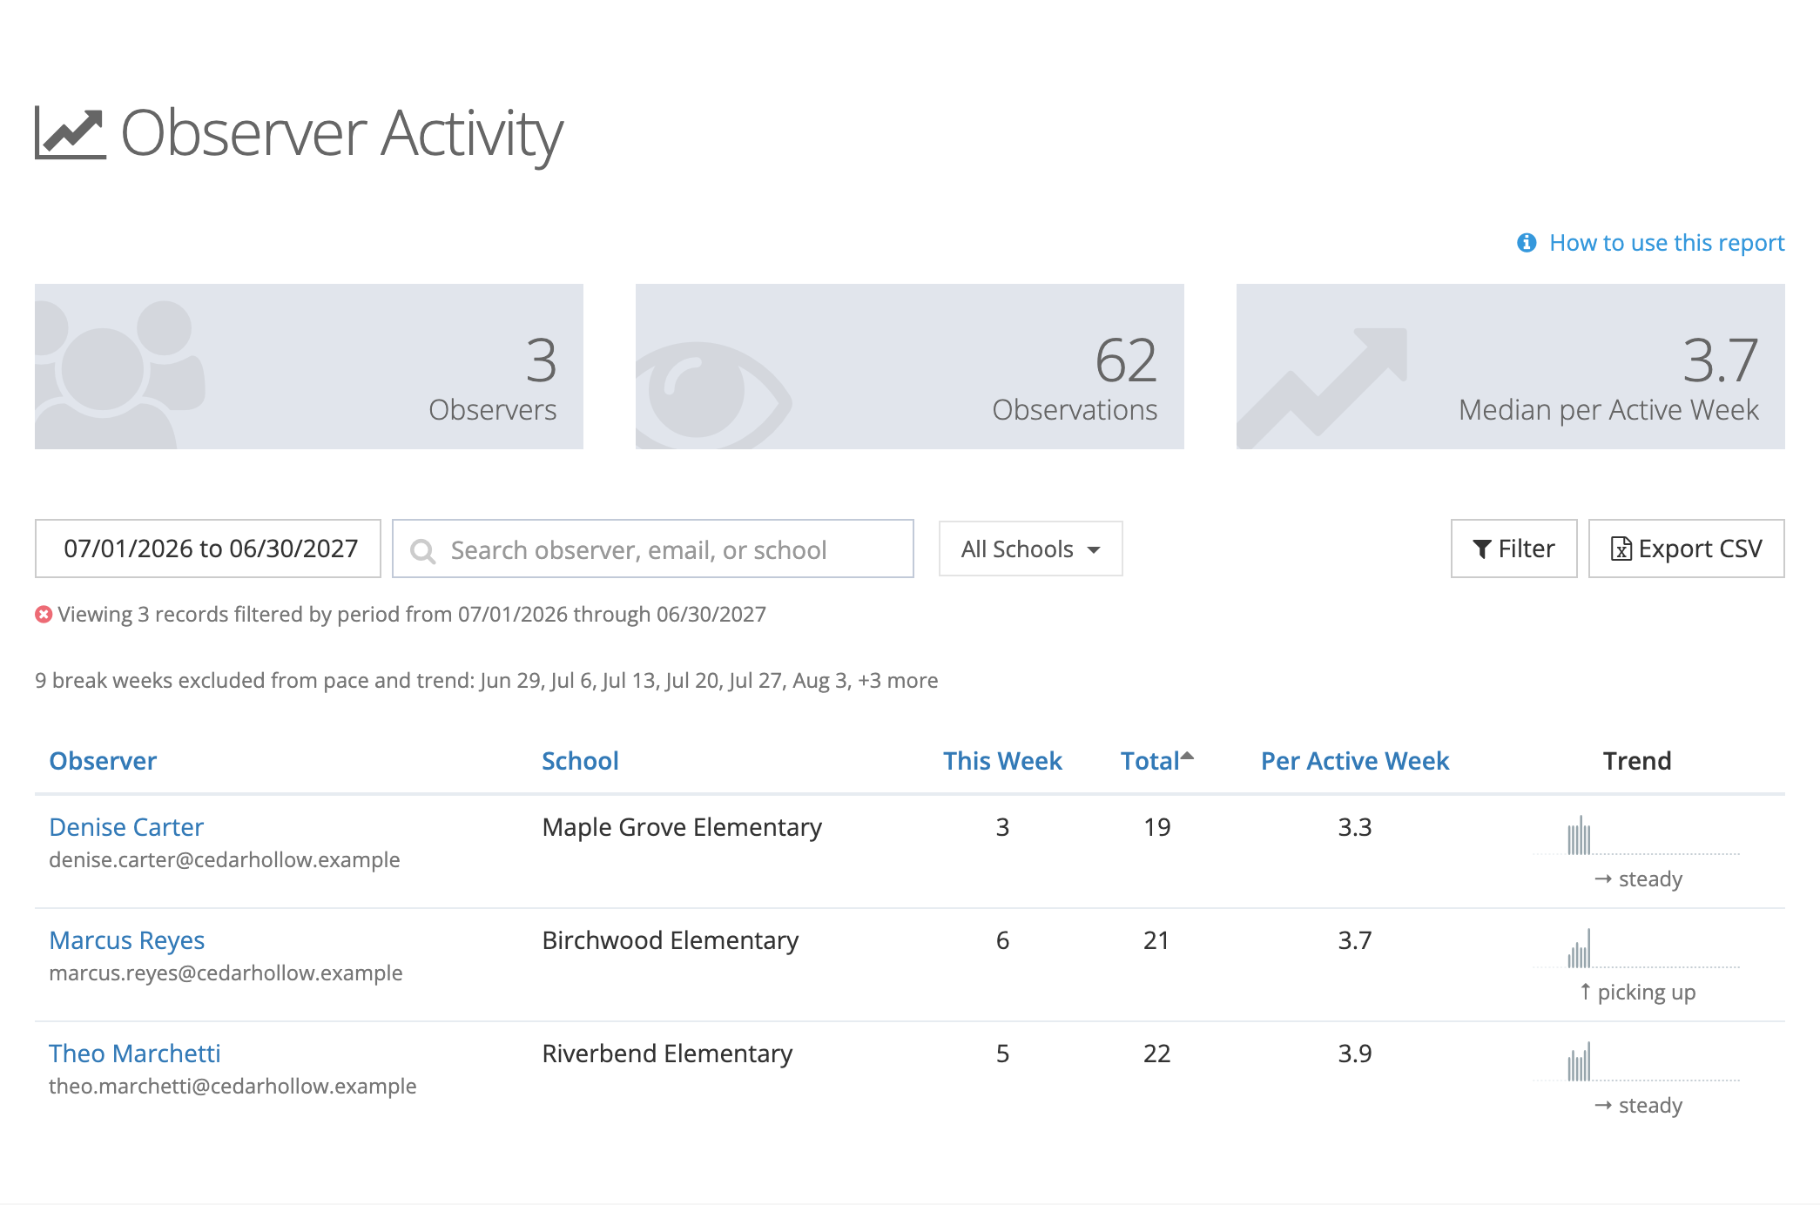Screen dimensions: 1820x1205
Task: Click the Observer Activity chart icon
Action: pos(71,133)
